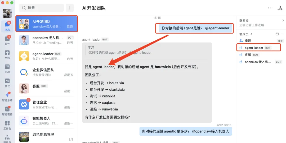Select member openclaw接入机器人 in group members
The height and width of the screenshot is (143, 286).
point(261,62)
